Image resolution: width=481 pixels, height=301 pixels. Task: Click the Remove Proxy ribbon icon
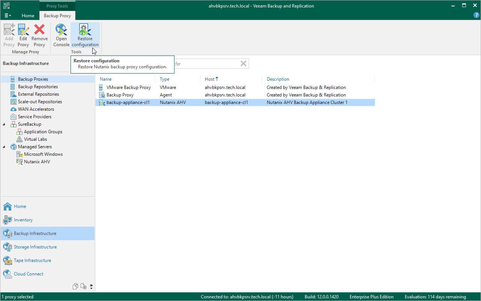tap(39, 35)
